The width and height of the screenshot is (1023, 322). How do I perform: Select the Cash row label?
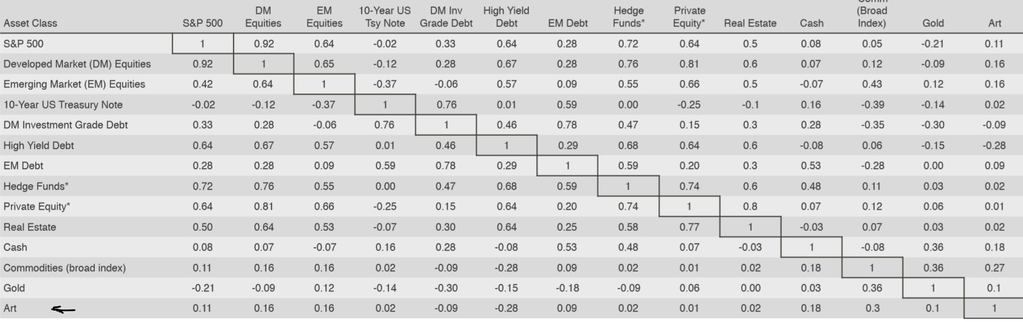tap(15, 247)
